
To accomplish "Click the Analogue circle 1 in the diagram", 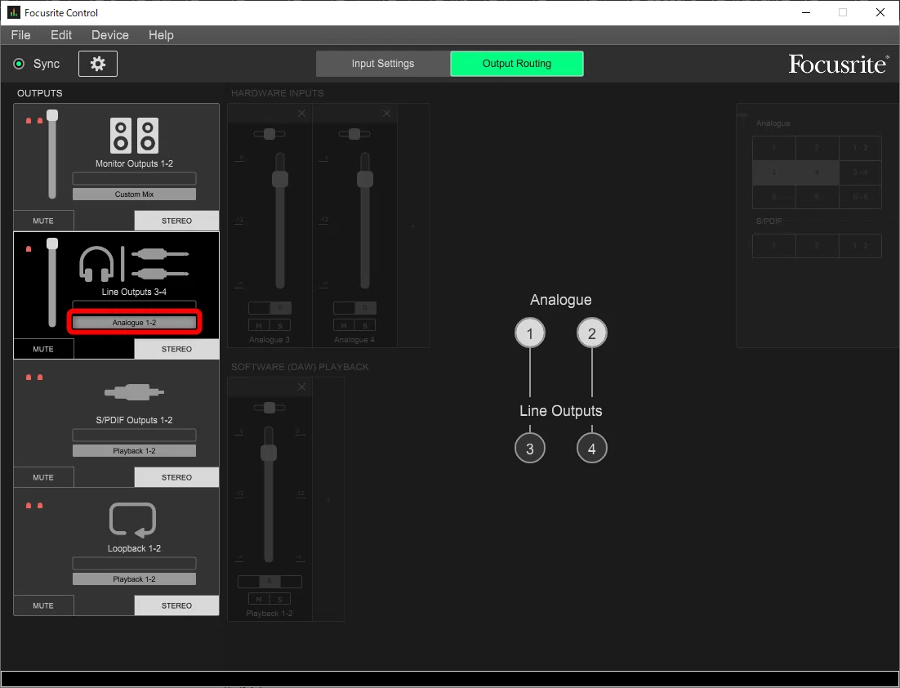I will [530, 333].
